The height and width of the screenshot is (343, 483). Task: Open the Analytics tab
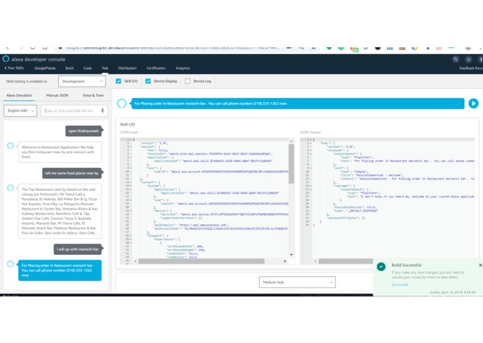pos(183,68)
